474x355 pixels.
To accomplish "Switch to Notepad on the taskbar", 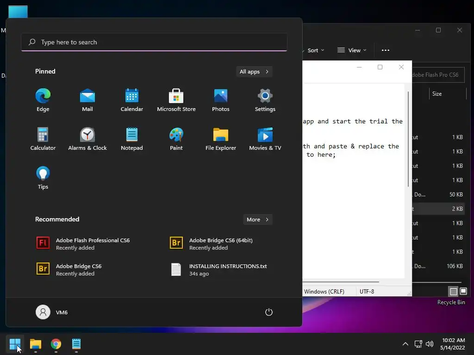I will tap(76, 344).
